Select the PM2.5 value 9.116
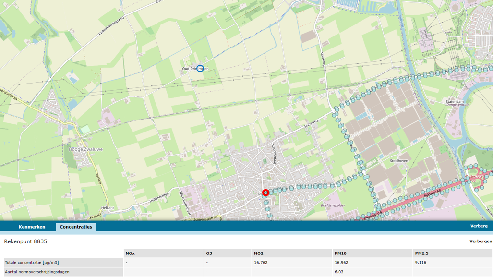The image size is (493, 277). pyautogui.click(x=421, y=263)
